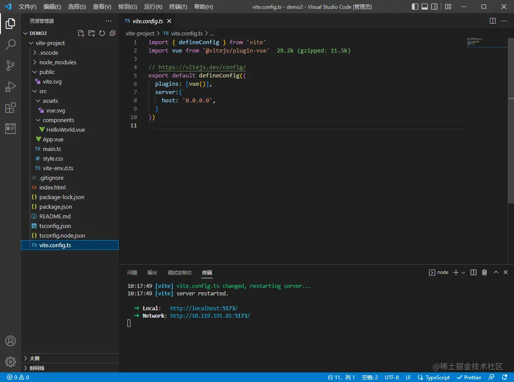Image resolution: width=514 pixels, height=382 pixels.
Task: Collapse all folders in explorer
Action: coord(113,33)
